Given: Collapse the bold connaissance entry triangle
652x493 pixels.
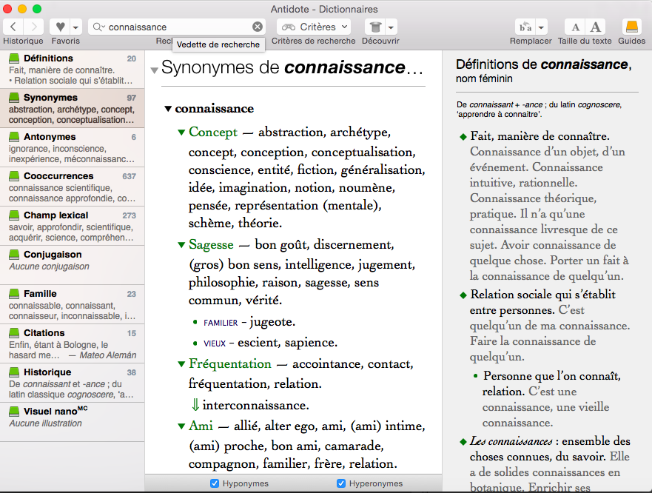Looking at the screenshot, I should point(168,109).
